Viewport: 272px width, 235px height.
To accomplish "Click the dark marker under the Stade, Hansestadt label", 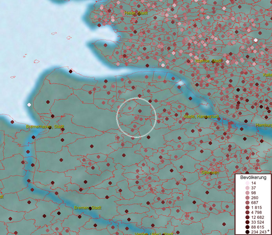I will click(206, 117).
